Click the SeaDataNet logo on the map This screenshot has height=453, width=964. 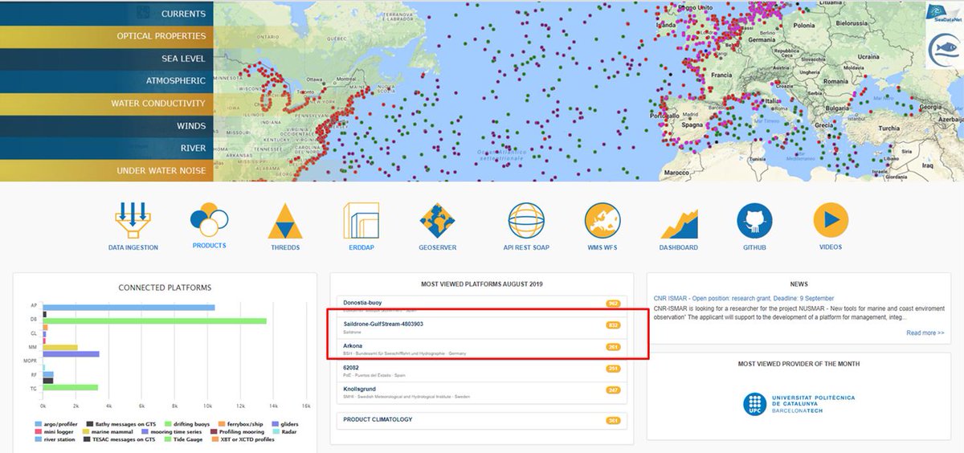click(944, 14)
